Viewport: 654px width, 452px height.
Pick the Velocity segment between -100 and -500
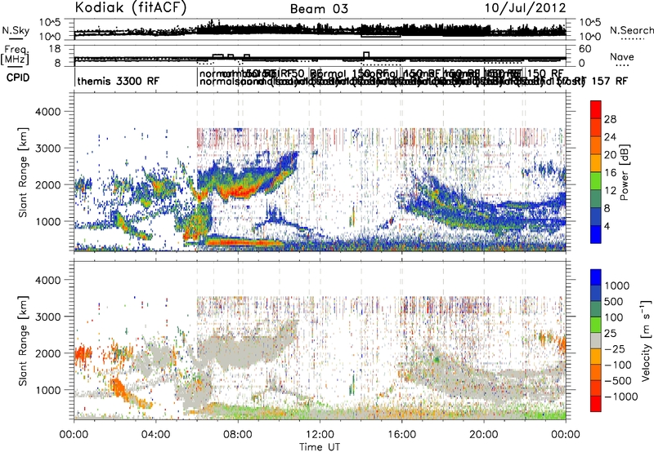596,372
